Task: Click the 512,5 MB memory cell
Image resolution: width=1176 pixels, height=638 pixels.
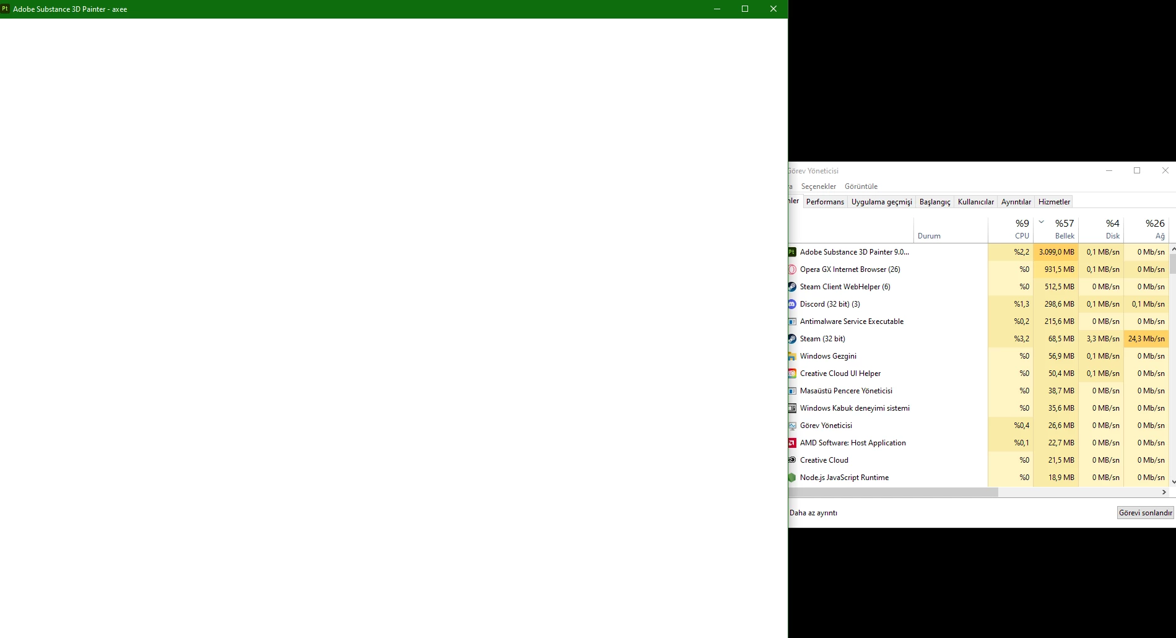Action: [x=1056, y=287]
